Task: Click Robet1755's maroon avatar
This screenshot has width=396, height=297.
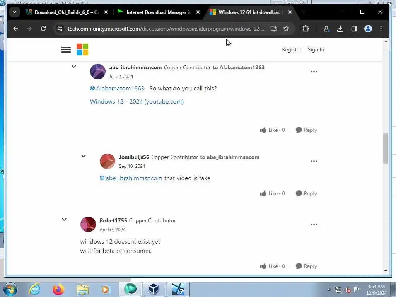Action: 88,224
